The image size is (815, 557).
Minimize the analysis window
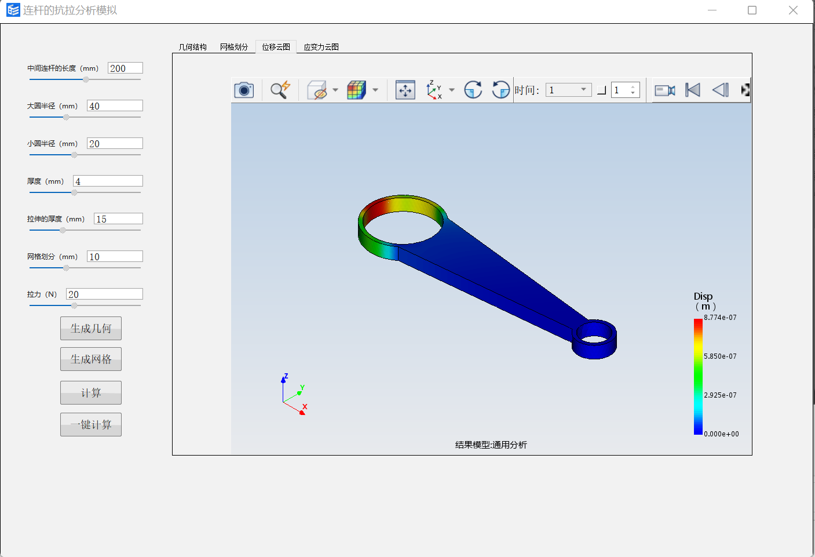click(x=712, y=10)
